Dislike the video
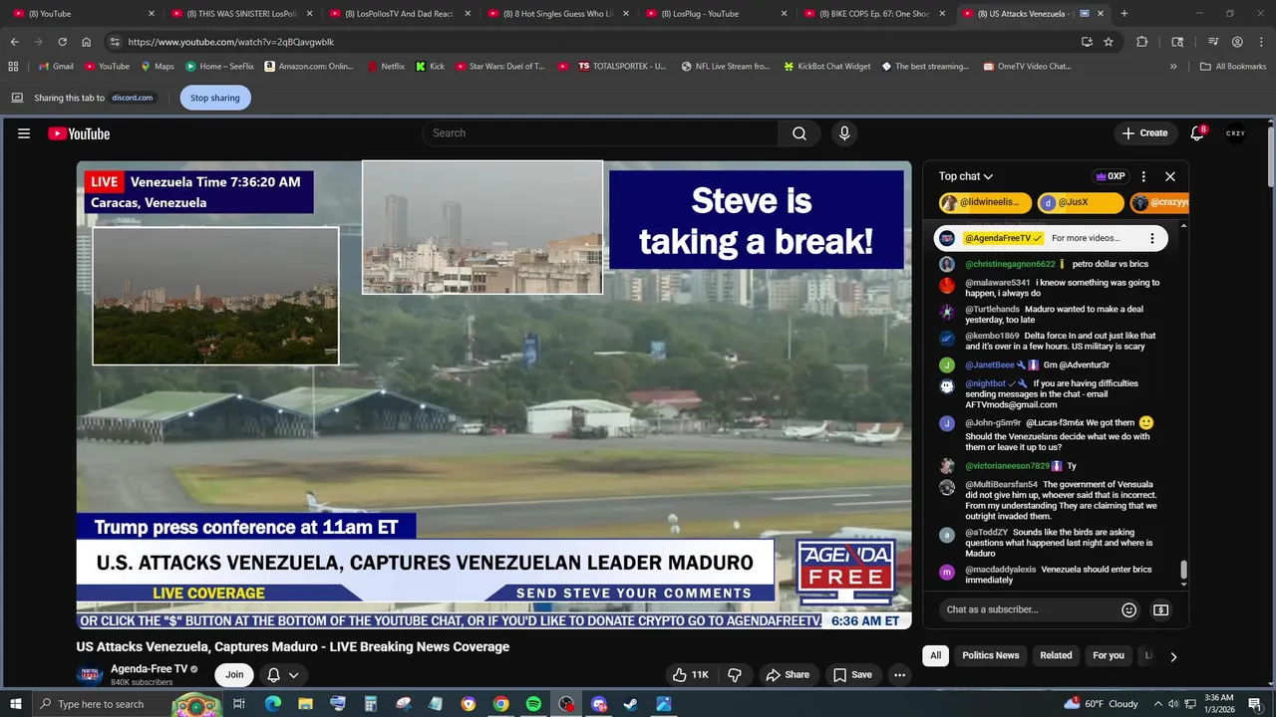This screenshot has height=717, width=1276. [x=735, y=674]
